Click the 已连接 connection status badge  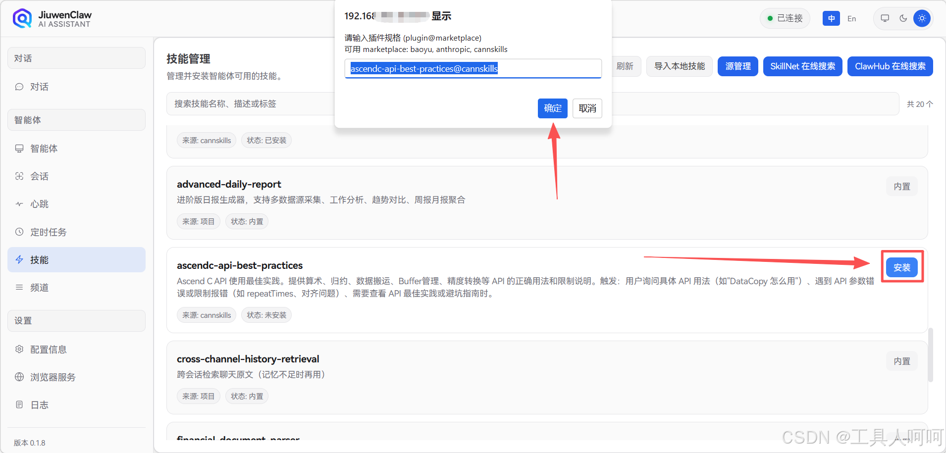(x=785, y=18)
